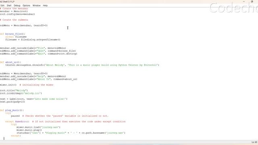Click the 'mixer.music.load' line
This screenshot has height=145, width=258.
point(38,127)
